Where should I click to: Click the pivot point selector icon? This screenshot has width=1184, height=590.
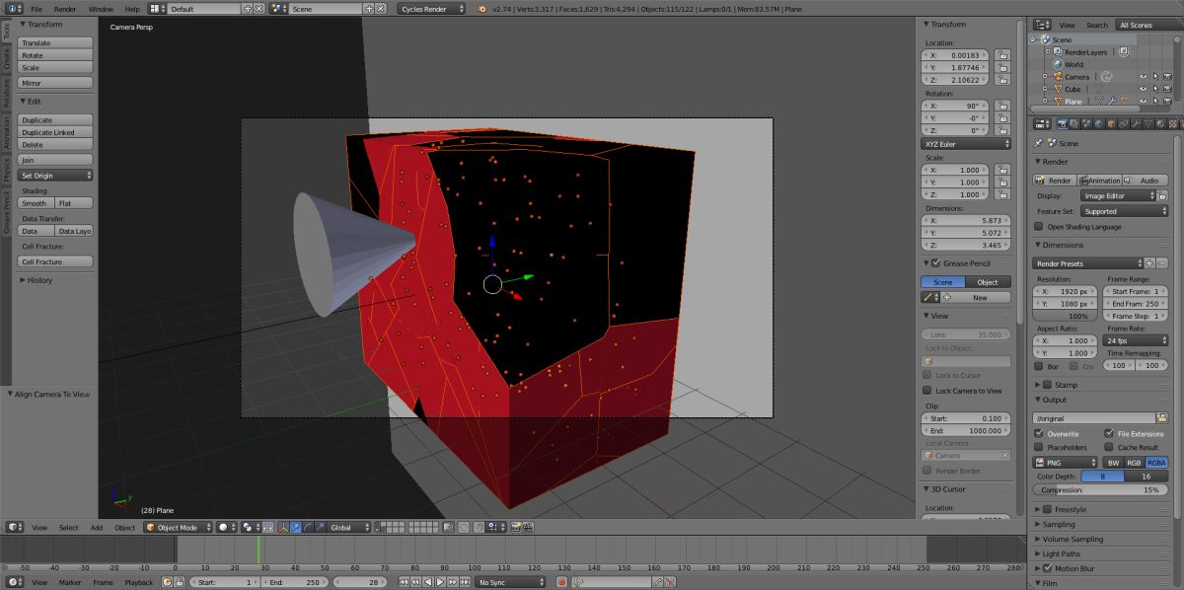[250, 527]
